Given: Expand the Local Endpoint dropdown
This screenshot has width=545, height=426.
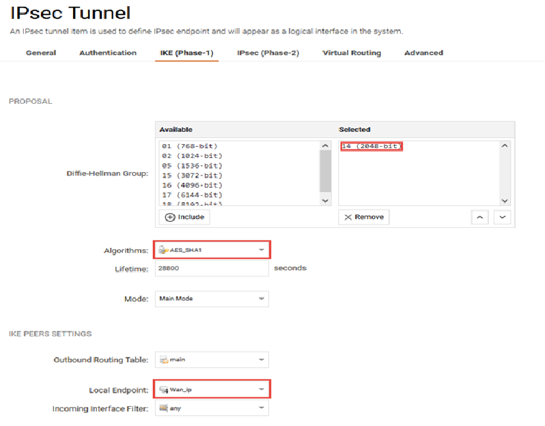Looking at the screenshot, I should tap(212, 389).
